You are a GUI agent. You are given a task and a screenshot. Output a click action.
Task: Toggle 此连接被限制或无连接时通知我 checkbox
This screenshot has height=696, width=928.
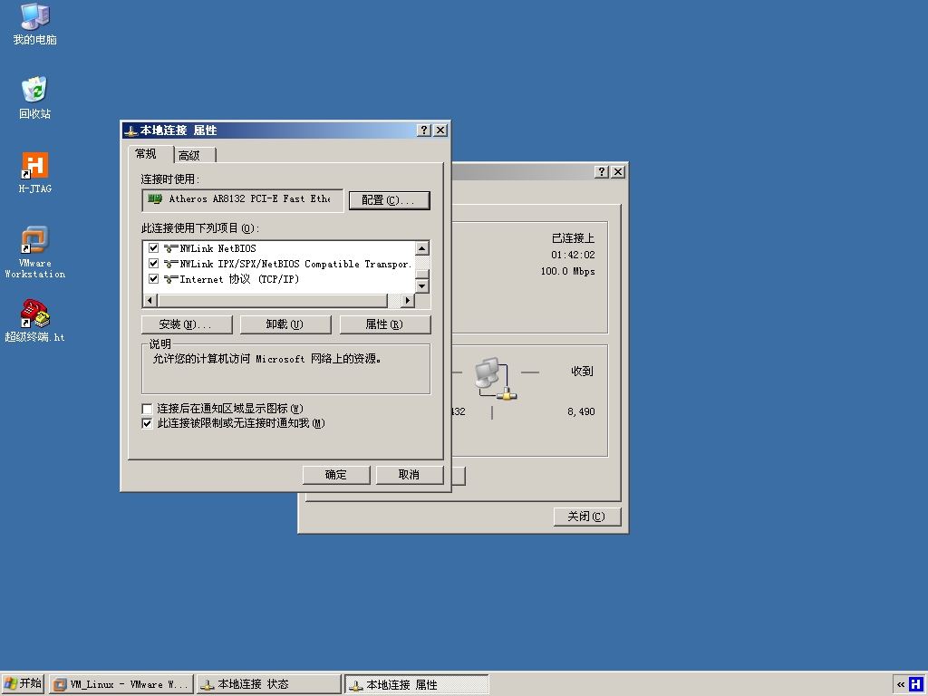(148, 423)
